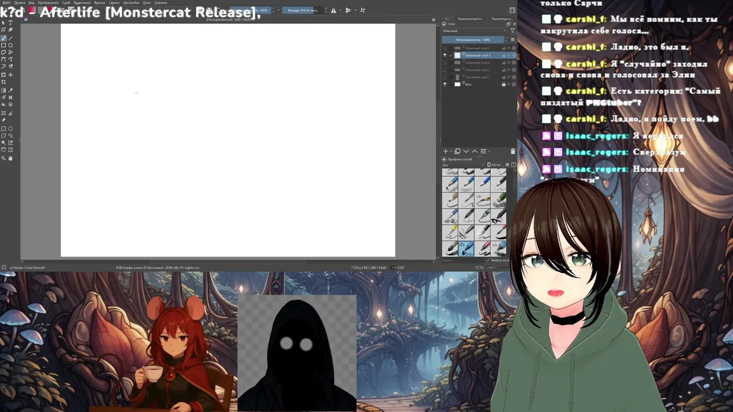The image size is (733, 412).
Task: Select the Reference Images pin tool
Action: click(3, 120)
